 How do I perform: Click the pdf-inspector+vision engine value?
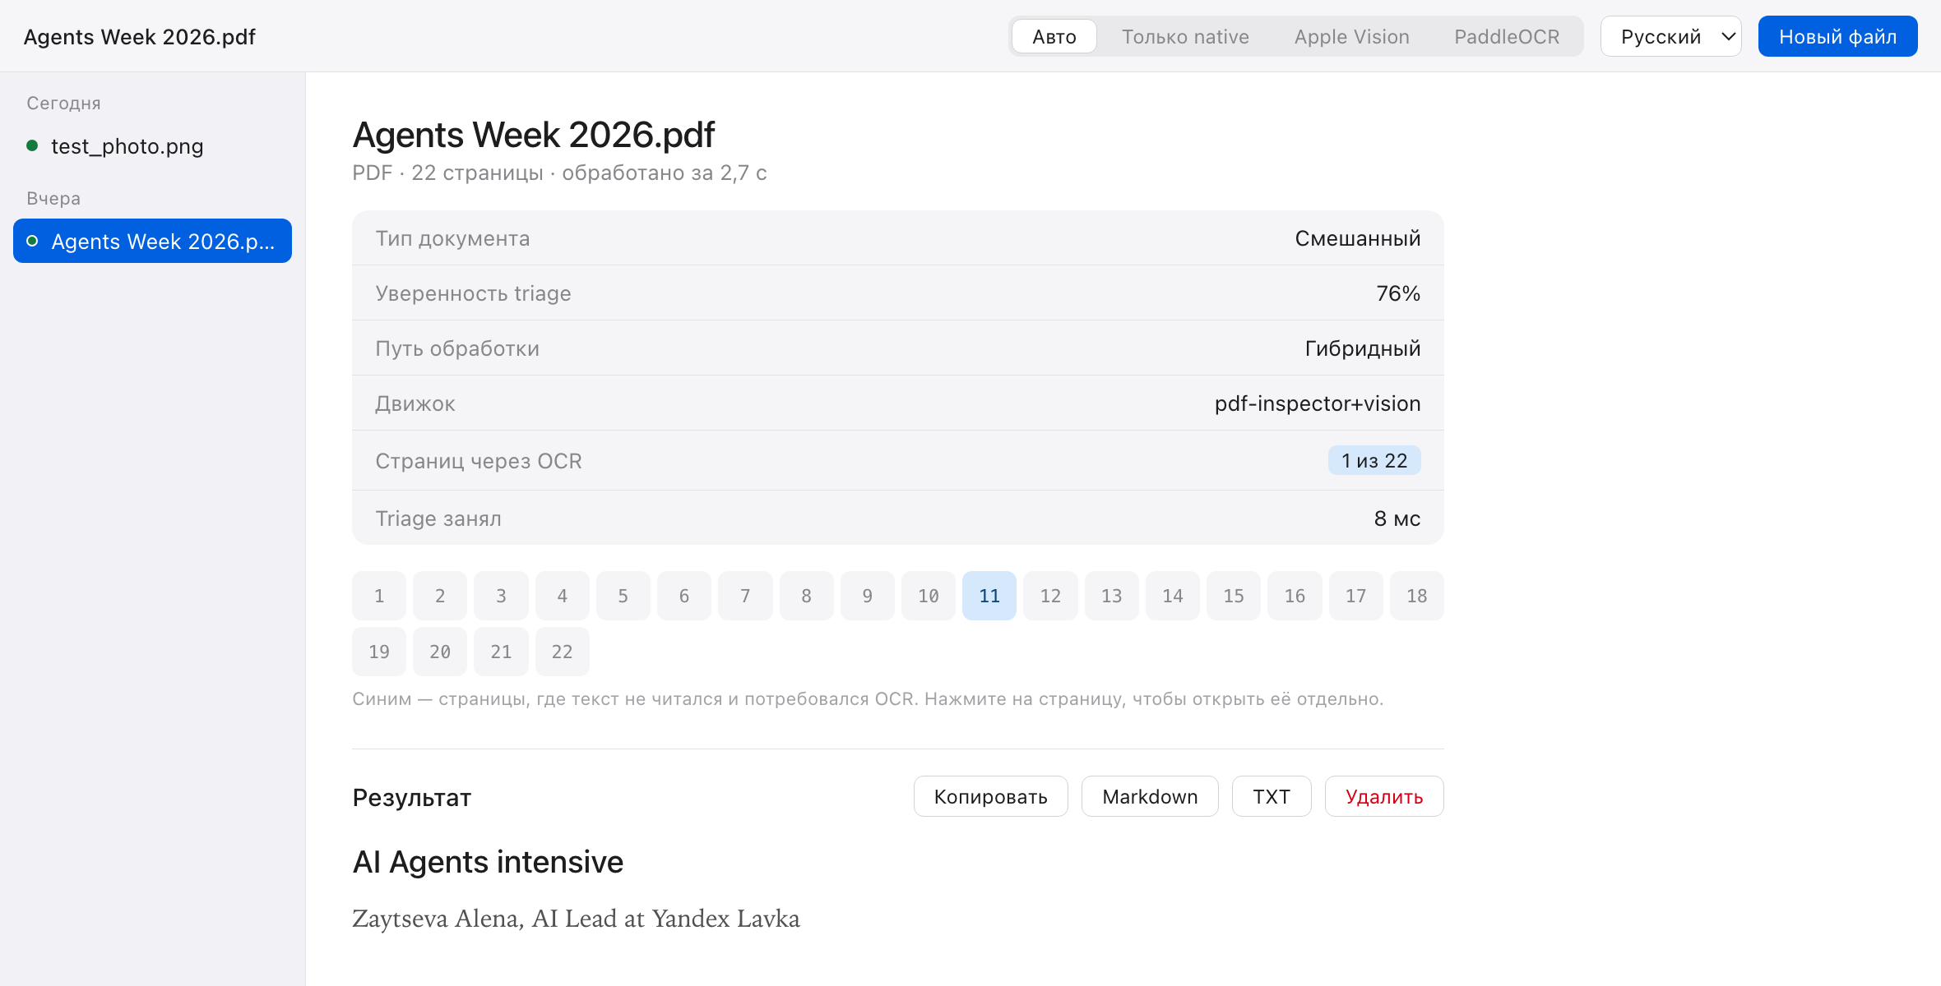pos(1318,403)
